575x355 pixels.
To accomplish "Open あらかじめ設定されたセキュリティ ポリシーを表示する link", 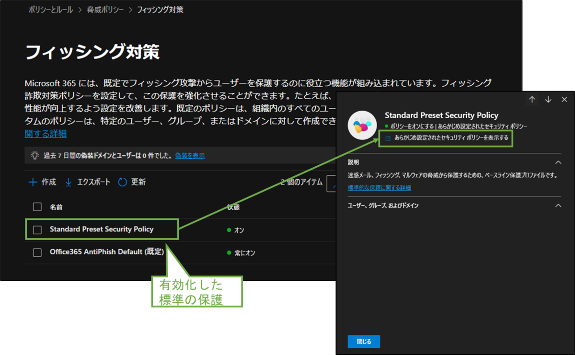I will [x=451, y=138].
